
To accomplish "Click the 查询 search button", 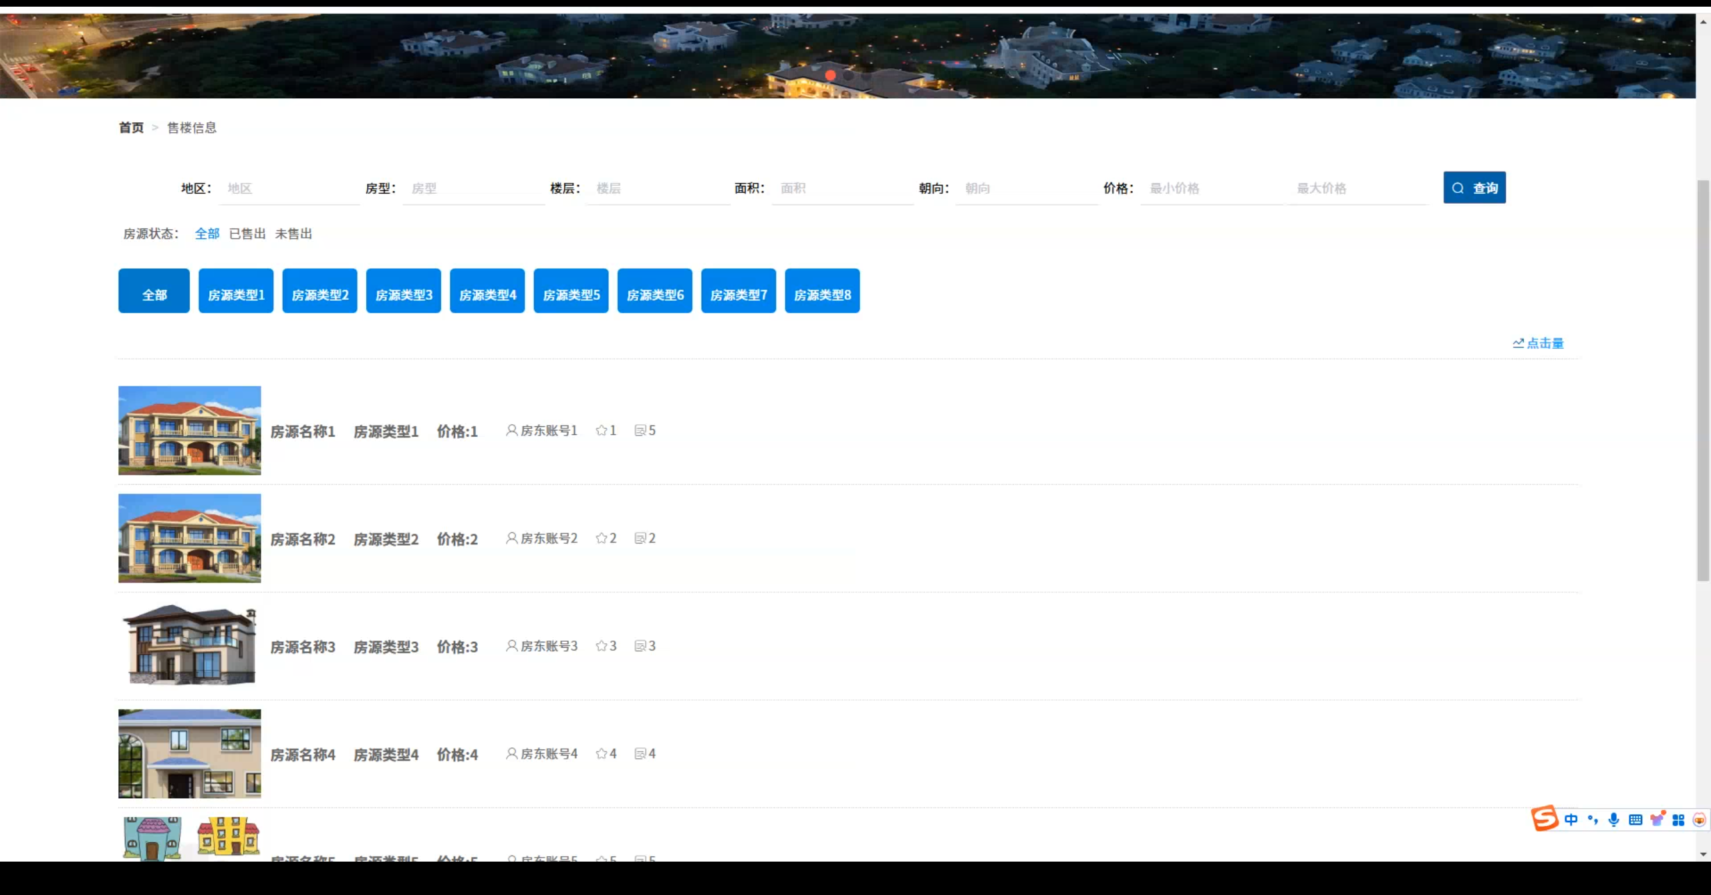I will [x=1474, y=188].
